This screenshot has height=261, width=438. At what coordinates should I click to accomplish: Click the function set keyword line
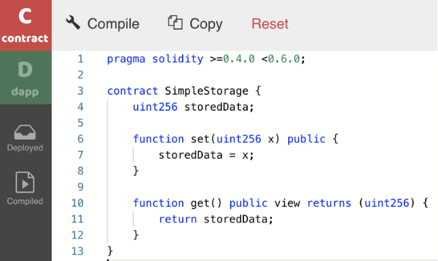point(236,139)
